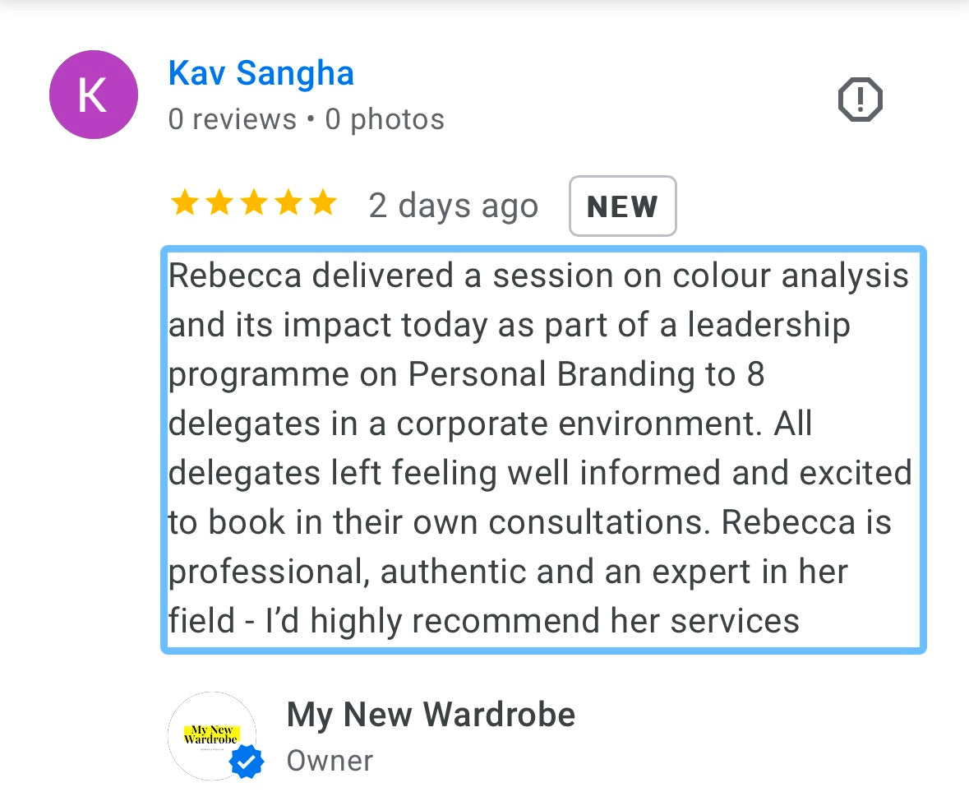Click the "My New Wardrobe" owner name
The height and width of the screenshot is (806, 969).
coord(431,715)
